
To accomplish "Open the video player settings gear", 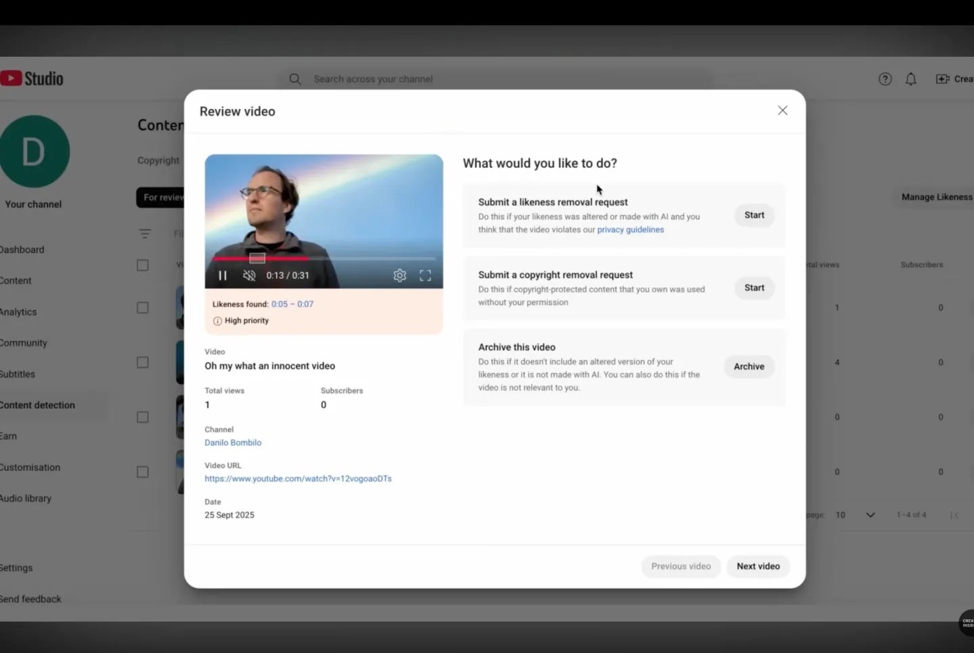I will coord(399,275).
